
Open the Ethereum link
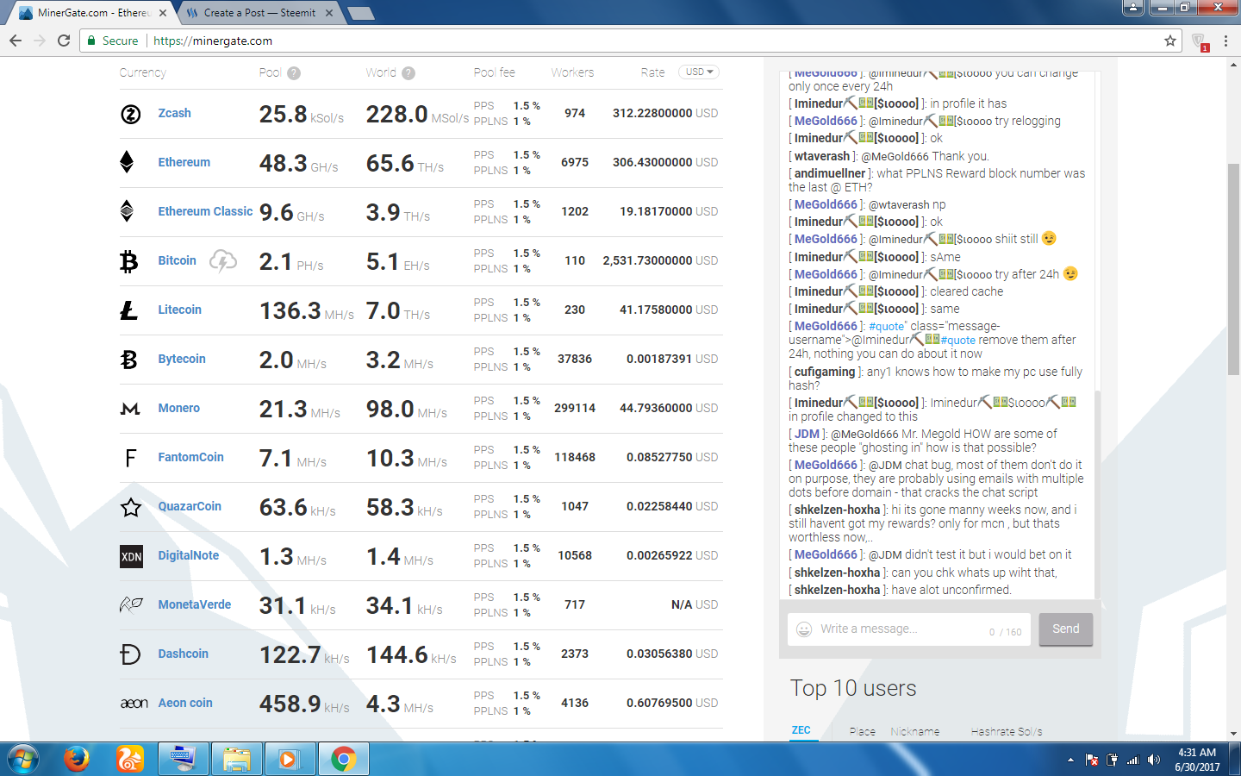click(184, 162)
